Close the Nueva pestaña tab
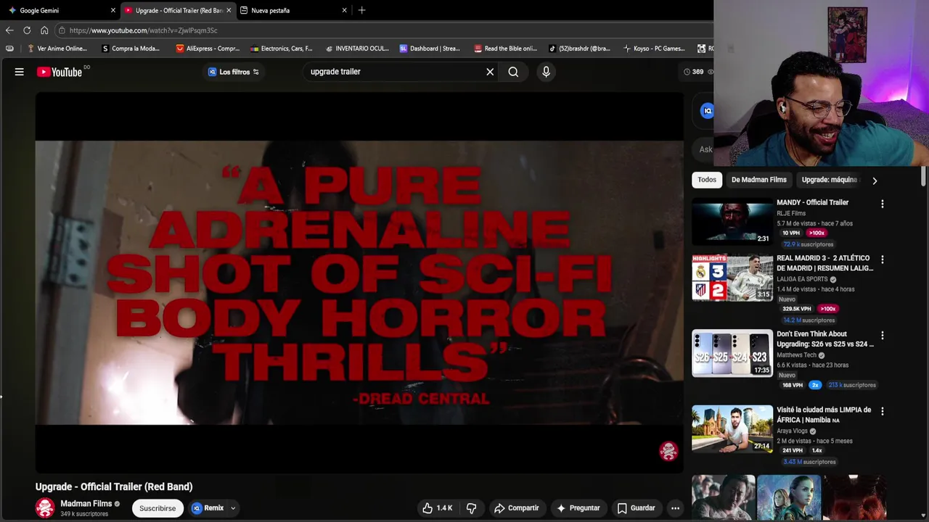This screenshot has height=522, width=929. click(344, 10)
